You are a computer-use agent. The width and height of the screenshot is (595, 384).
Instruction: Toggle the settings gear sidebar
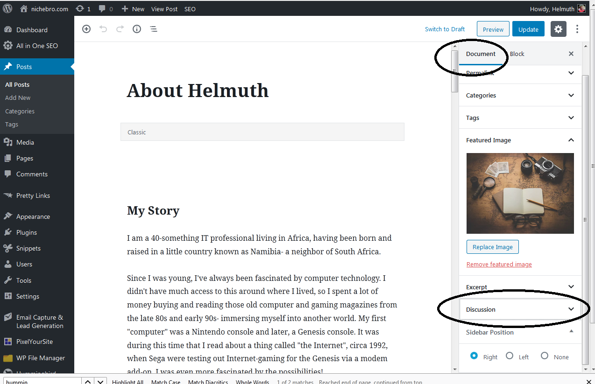pyautogui.click(x=559, y=29)
